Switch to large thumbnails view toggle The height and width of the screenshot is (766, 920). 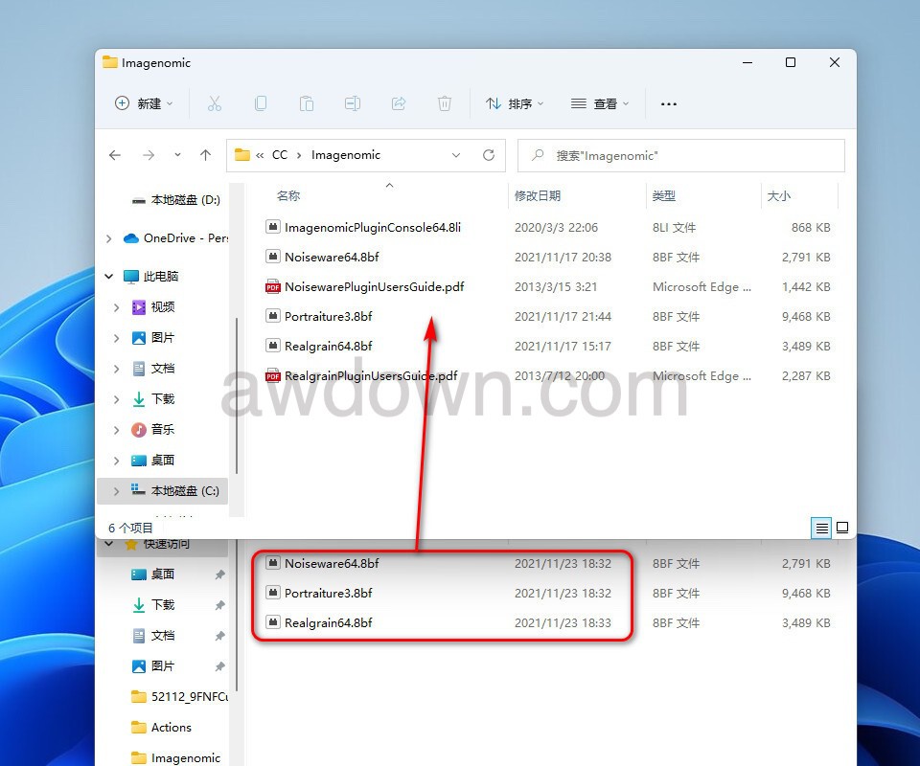click(842, 528)
